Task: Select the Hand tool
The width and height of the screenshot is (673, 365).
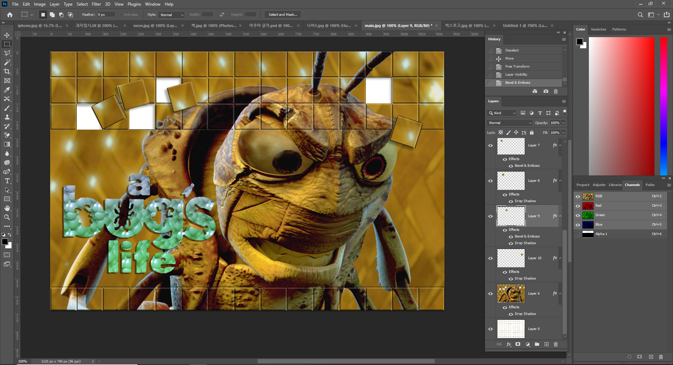Action: tap(7, 208)
